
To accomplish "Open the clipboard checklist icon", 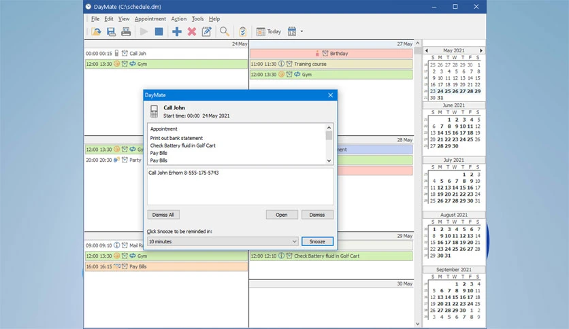I will (243, 32).
